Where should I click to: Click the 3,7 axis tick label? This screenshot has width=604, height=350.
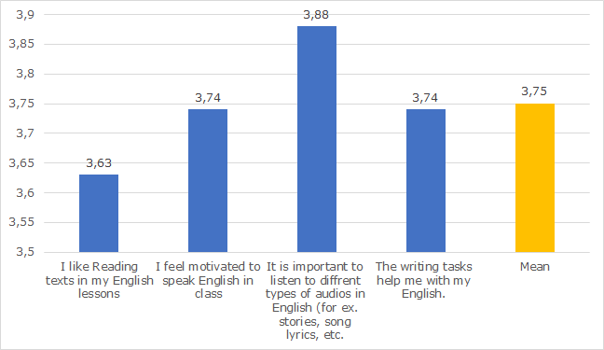click(x=25, y=133)
